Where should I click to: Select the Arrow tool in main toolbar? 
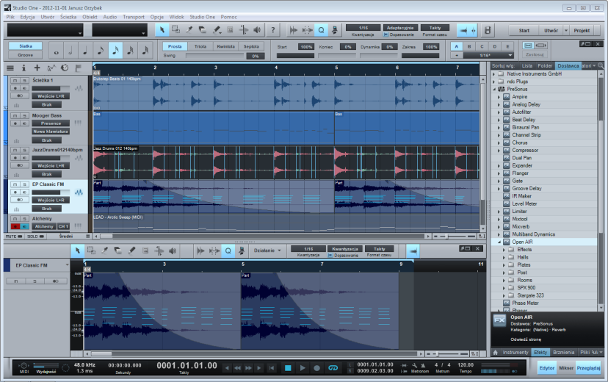coord(162,30)
